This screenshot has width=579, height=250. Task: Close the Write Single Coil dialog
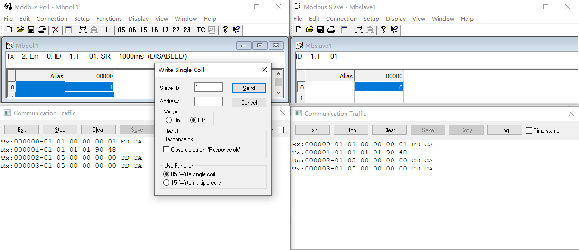(264, 70)
